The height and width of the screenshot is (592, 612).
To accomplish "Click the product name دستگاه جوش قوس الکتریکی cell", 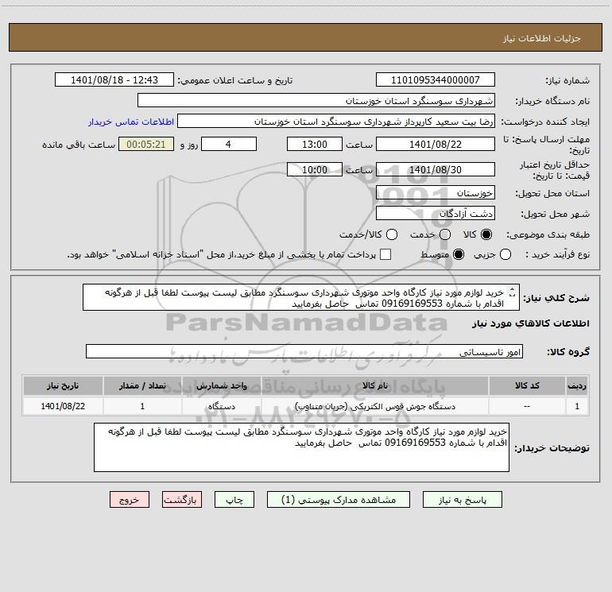I will 374,406.
